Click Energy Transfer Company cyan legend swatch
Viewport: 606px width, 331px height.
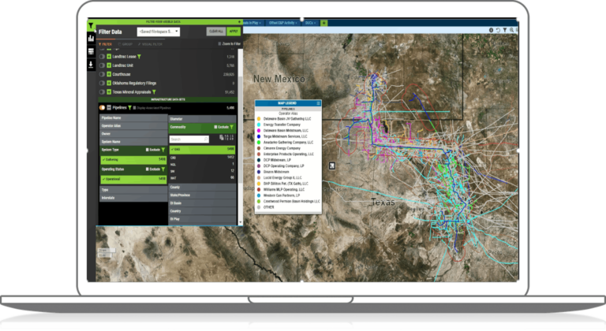pyautogui.click(x=259, y=125)
